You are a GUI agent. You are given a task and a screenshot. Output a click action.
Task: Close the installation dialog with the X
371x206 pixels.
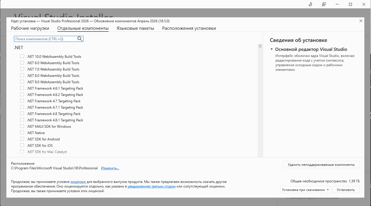361,21
